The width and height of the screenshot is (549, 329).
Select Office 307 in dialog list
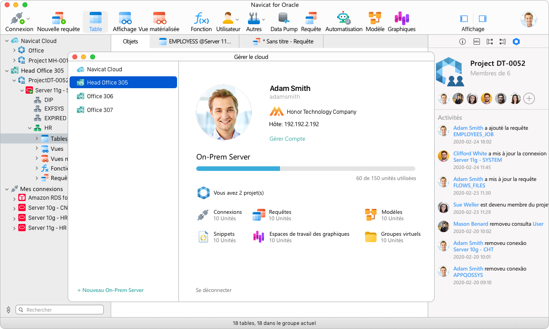click(123, 110)
